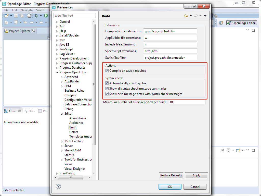Viewport: 261px width, 196px height.
Task: Open the Debug configurations dropdown arrow
Action: tap(41, 16)
